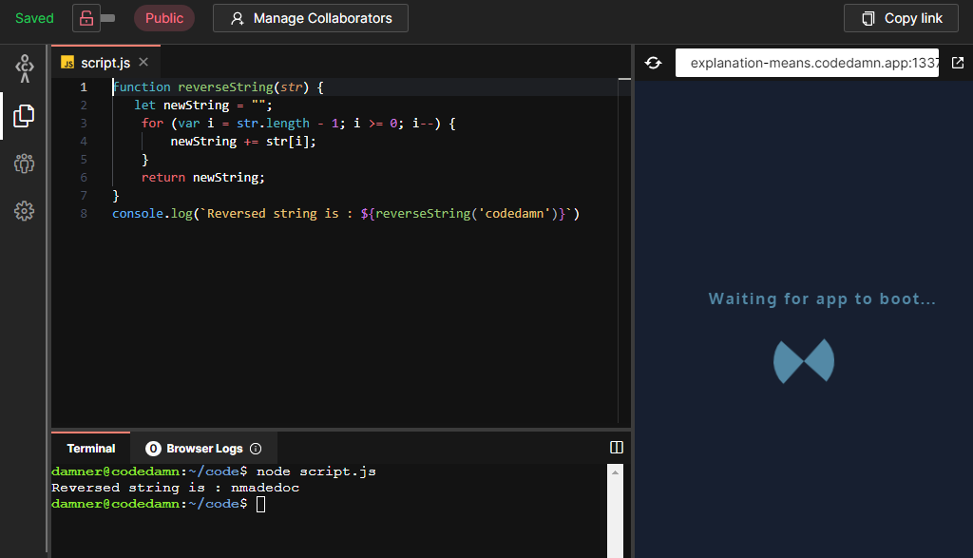Click line number 1 in the editor
973x558 pixels.
pos(84,87)
